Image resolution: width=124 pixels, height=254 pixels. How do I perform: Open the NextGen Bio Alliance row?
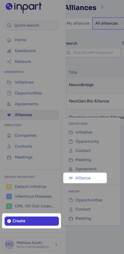click(x=95, y=101)
